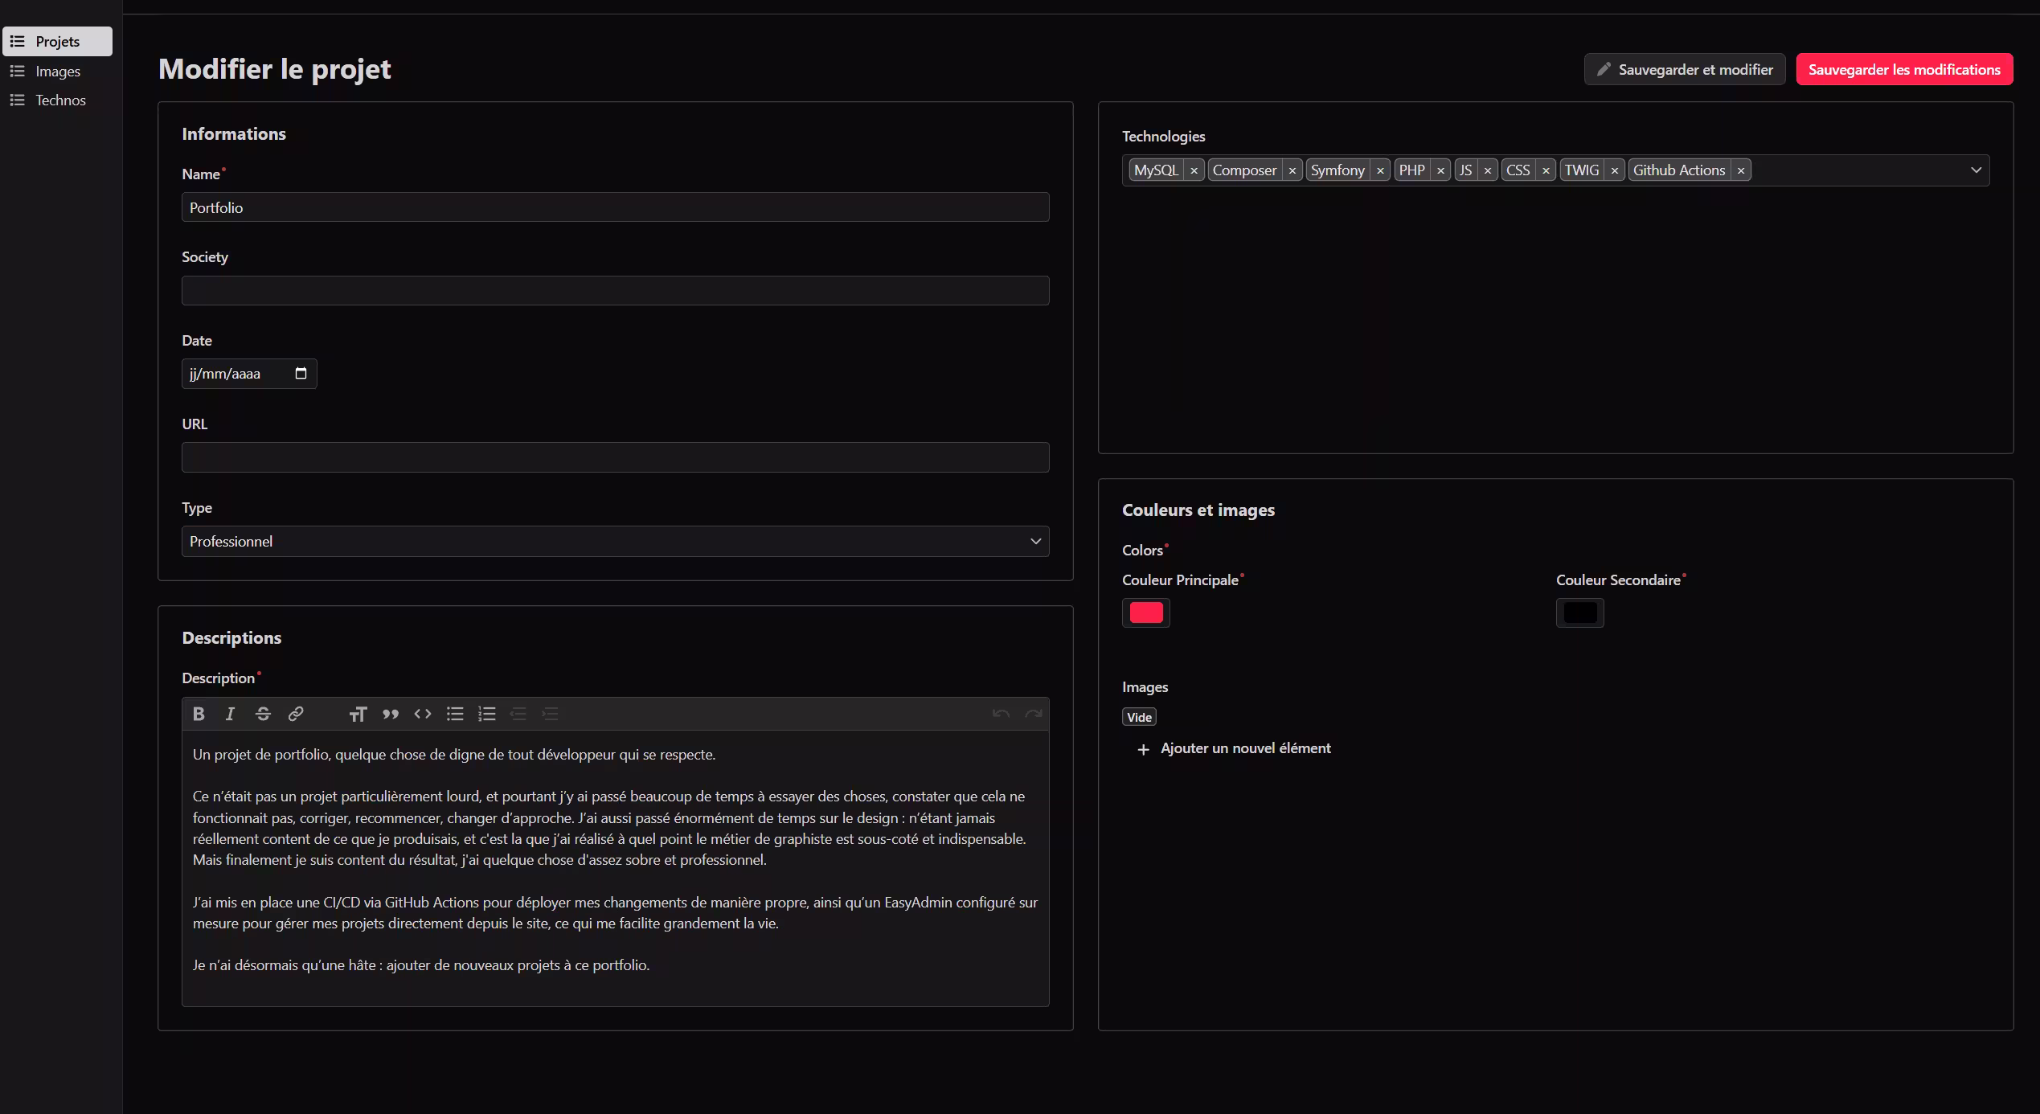Remove the MySQL technology tag
The image size is (2040, 1114).
pyautogui.click(x=1194, y=170)
